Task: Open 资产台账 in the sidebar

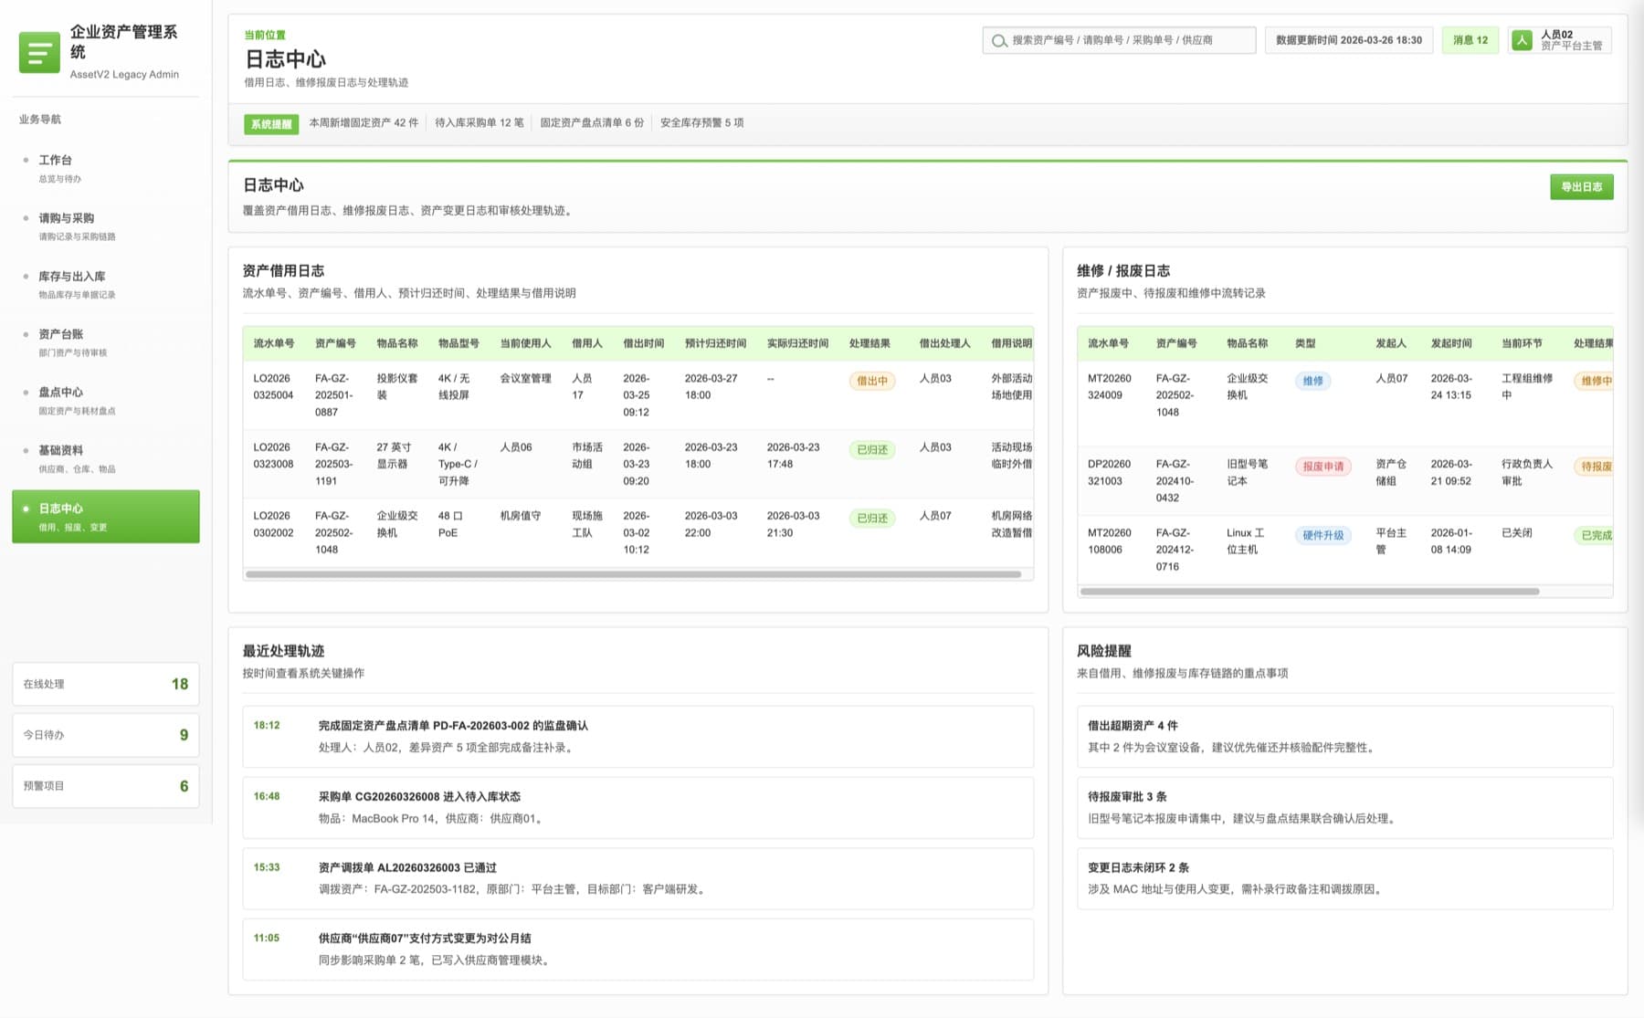Action: pyautogui.click(x=106, y=342)
